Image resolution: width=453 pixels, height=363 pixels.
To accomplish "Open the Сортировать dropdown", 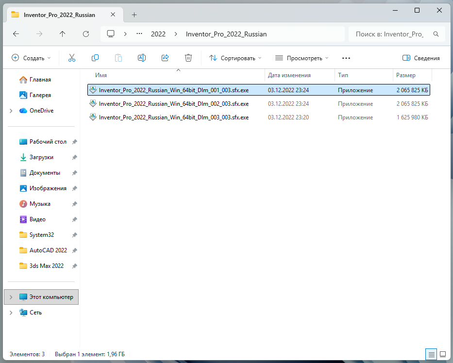I will (235, 58).
